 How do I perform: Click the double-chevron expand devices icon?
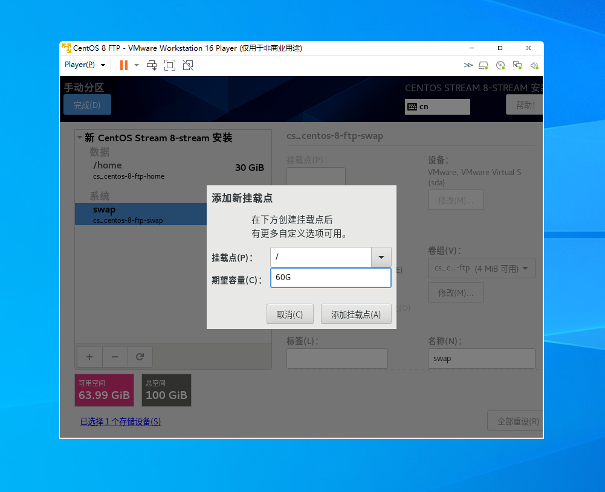(x=468, y=65)
